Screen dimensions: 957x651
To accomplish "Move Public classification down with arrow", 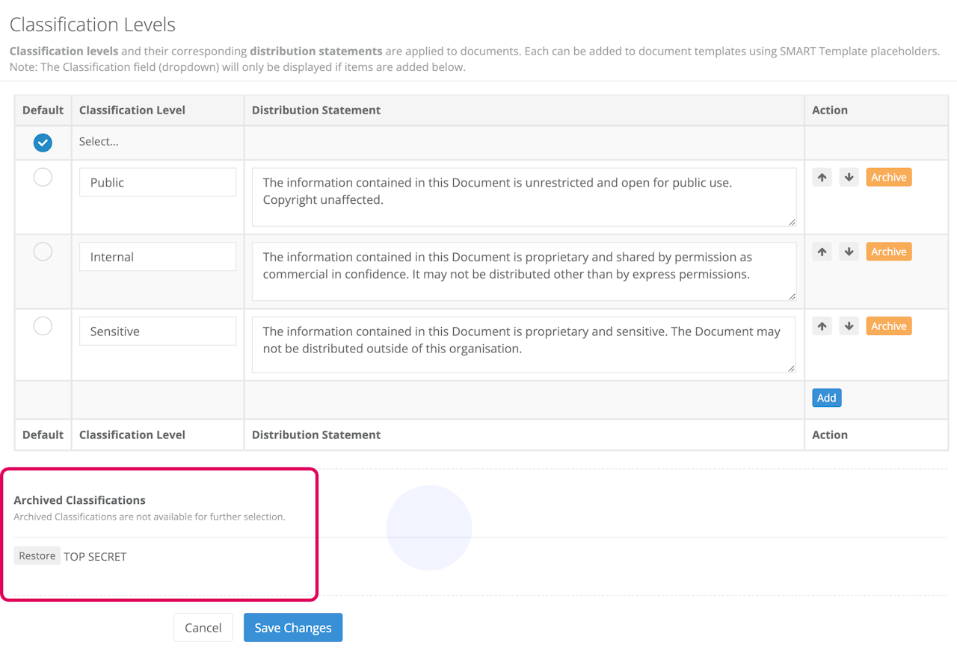I will click(849, 178).
